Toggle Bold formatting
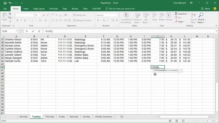 tap(17, 20)
